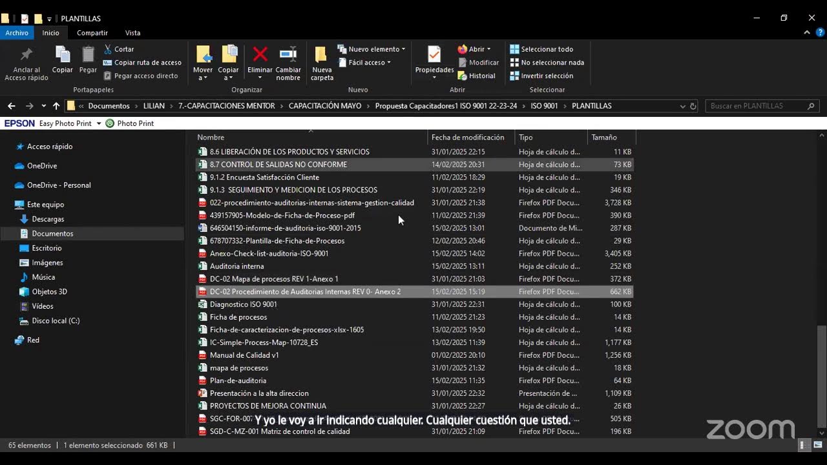Select Este equipo in navigation pane

pyautogui.click(x=45, y=205)
